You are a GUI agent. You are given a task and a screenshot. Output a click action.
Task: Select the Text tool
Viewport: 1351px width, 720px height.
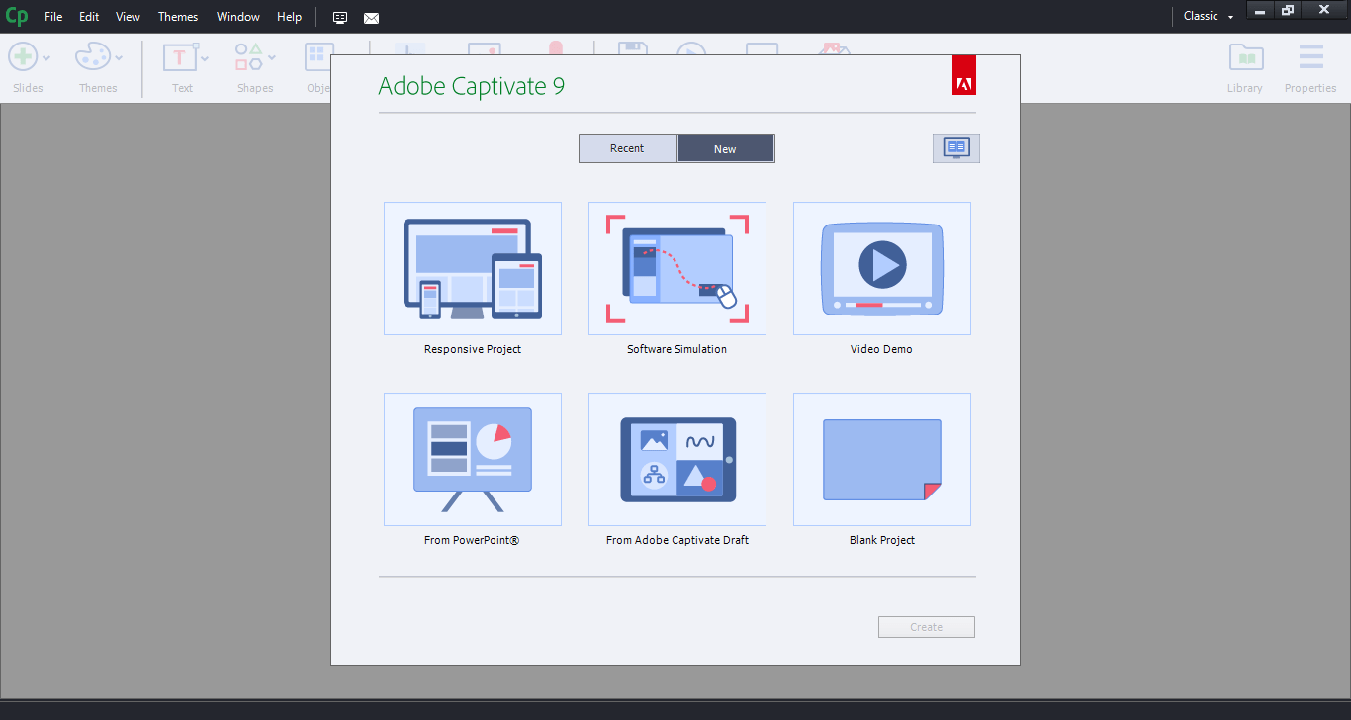(179, 57)
